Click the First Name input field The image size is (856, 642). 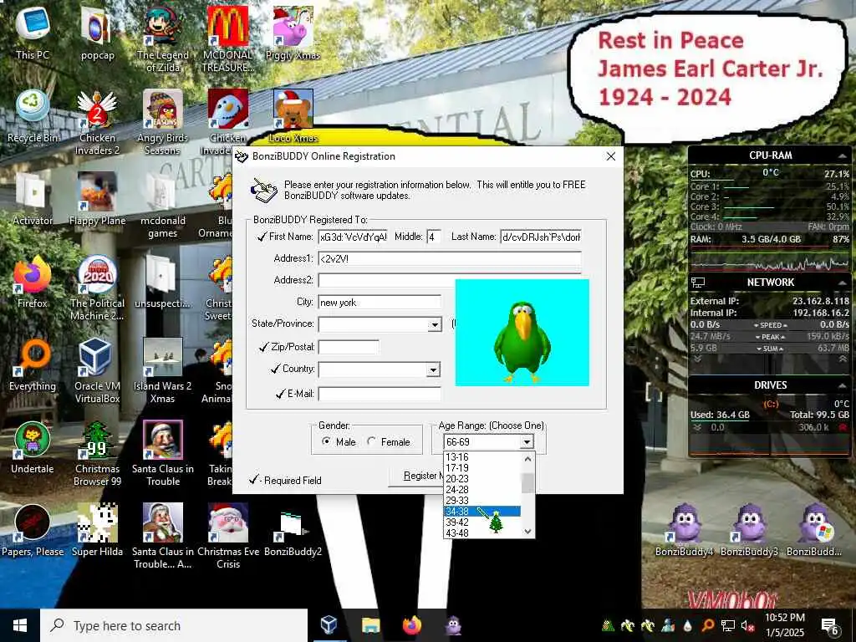pyautogui.click(x=353, y=237)
